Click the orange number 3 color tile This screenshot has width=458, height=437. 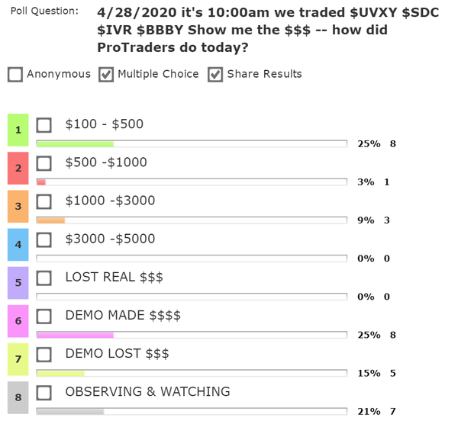pyautogui.click(x=18, y=206)
